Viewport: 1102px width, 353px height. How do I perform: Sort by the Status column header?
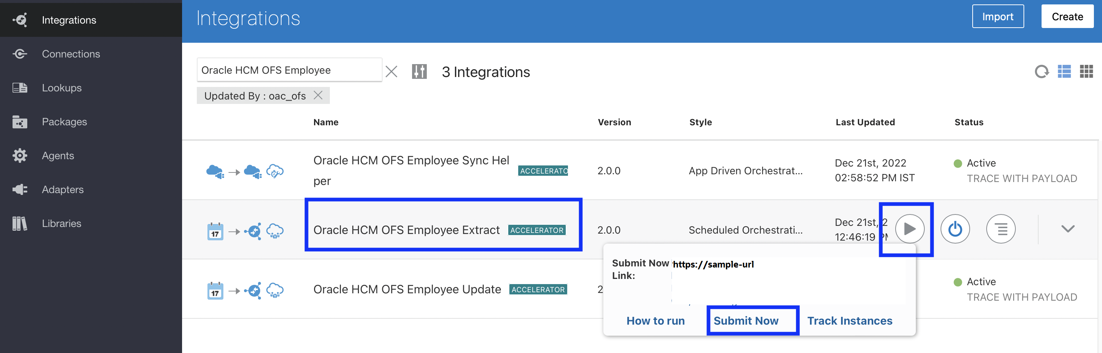click(969, 122)
